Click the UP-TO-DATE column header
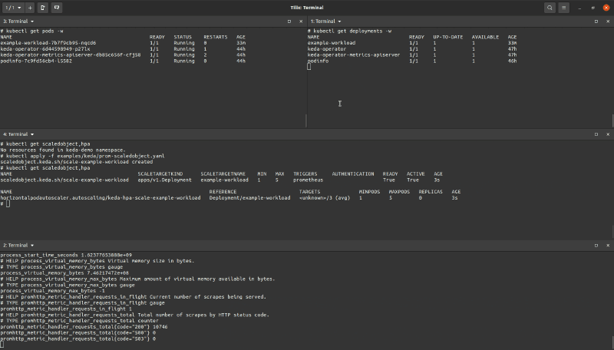614x350 pixels. pos(448,37)
